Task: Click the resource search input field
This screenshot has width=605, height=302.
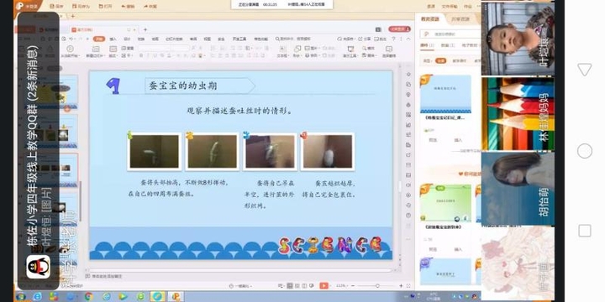Action: [450, 34]
